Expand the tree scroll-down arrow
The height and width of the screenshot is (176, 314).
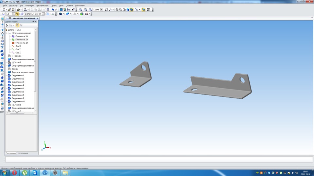pos(35,110)
